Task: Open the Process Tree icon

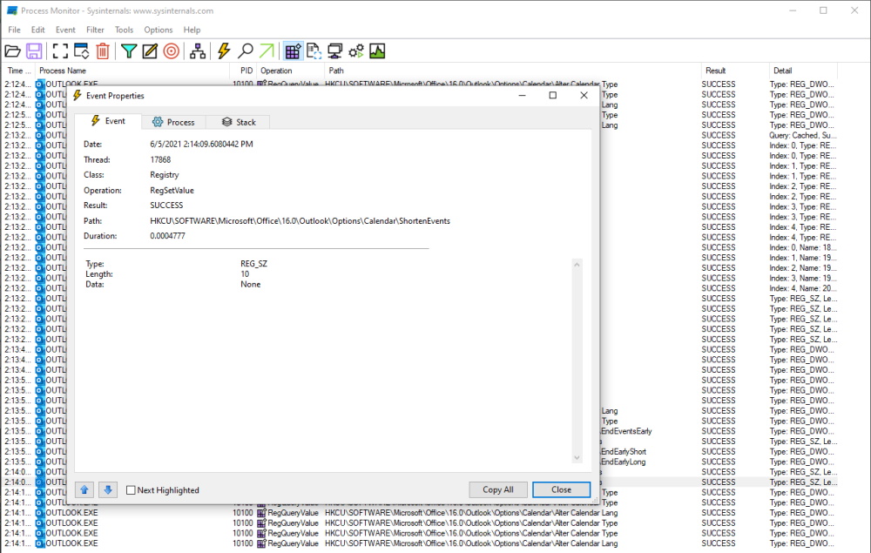Action: click(198, 51)
